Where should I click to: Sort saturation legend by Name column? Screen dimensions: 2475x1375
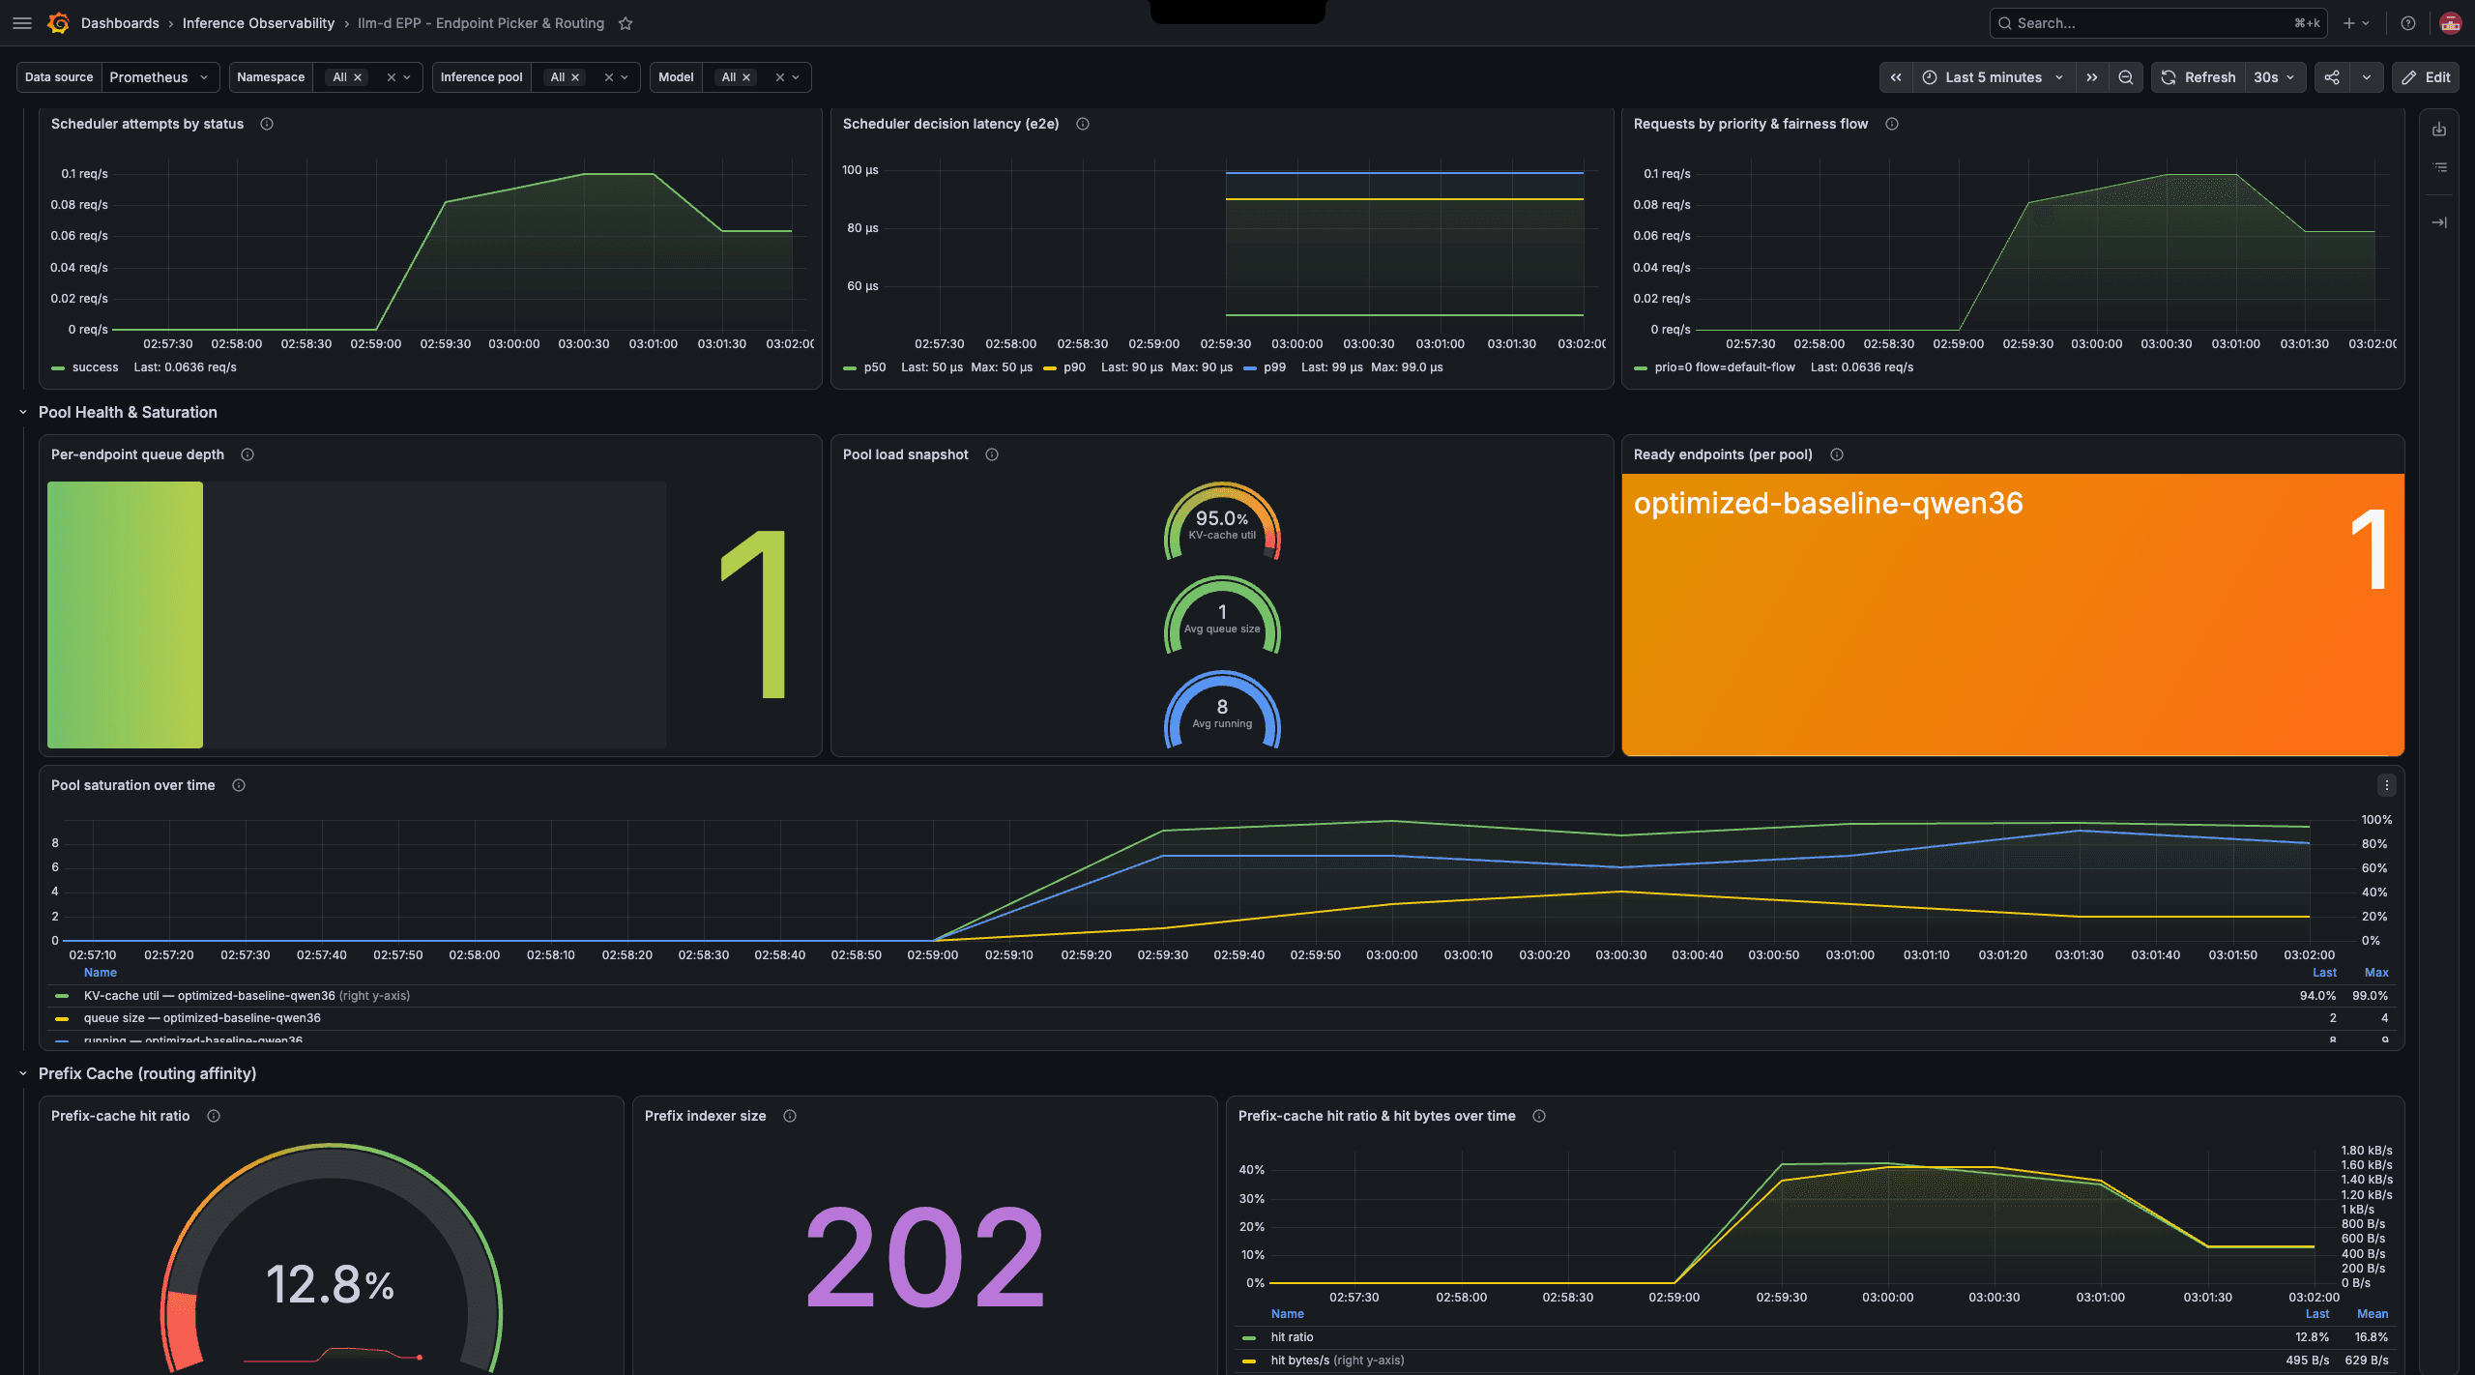[101, 973]
